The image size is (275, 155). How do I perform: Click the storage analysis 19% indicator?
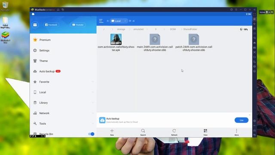[x=244, y=29]
